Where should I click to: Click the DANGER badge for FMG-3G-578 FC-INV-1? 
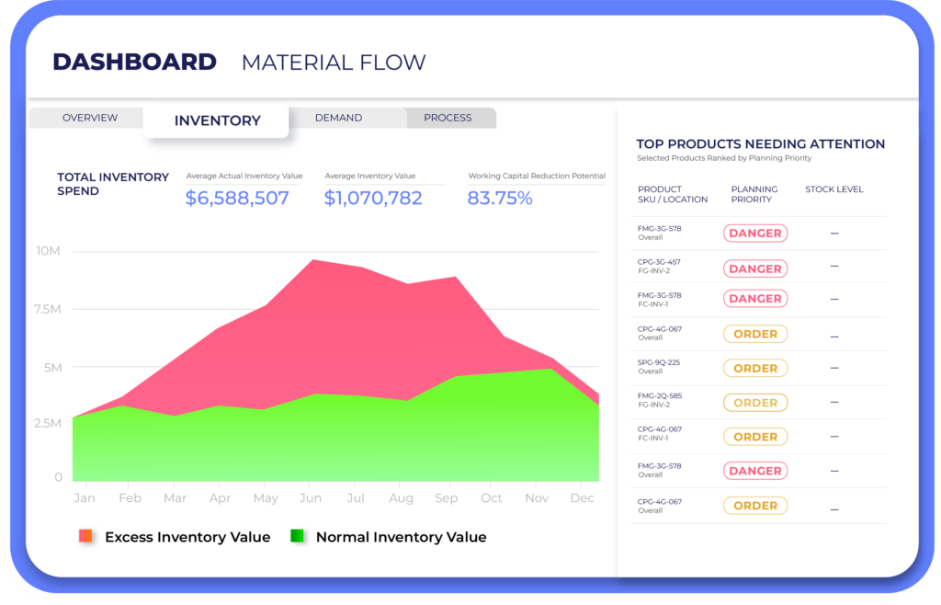pyautogui.click(x=755, y=298)
